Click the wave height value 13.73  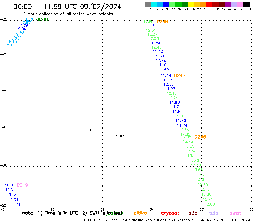(x=188, y=141)
